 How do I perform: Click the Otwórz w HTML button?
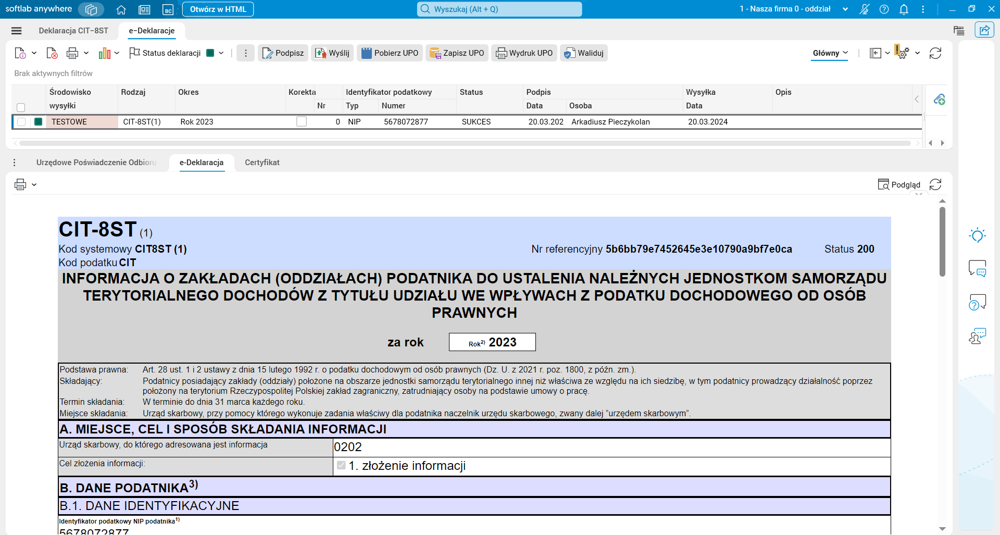coord(218,9)
